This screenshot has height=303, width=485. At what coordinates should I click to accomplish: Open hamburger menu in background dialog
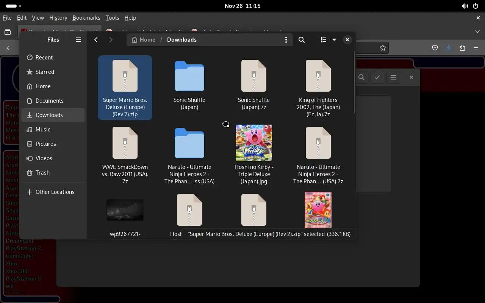tap(393, 77)
